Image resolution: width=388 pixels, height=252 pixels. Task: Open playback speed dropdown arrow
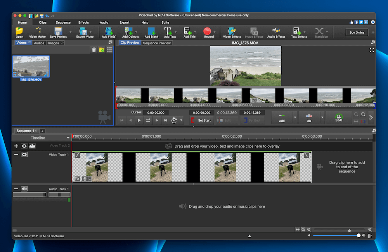pos(181,121)
